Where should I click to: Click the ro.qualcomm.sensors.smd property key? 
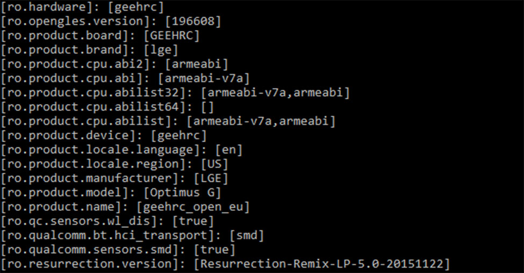94,249
